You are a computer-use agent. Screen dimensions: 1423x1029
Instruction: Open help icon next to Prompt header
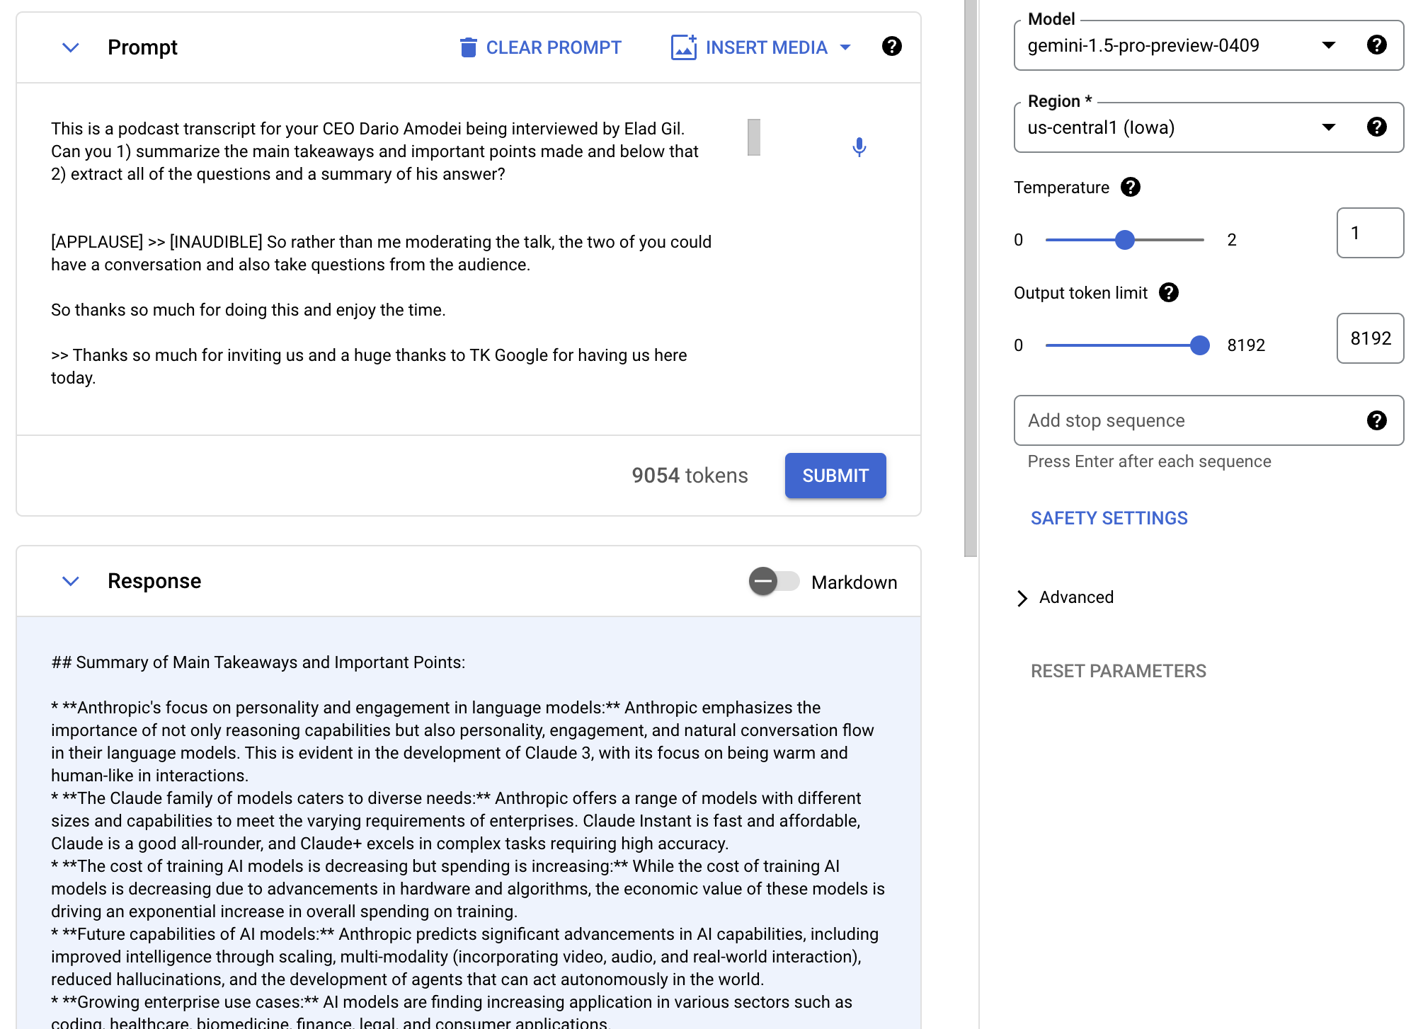tap(891, 47)
